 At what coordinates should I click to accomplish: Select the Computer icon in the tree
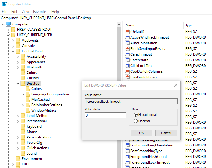pos(8,24)
